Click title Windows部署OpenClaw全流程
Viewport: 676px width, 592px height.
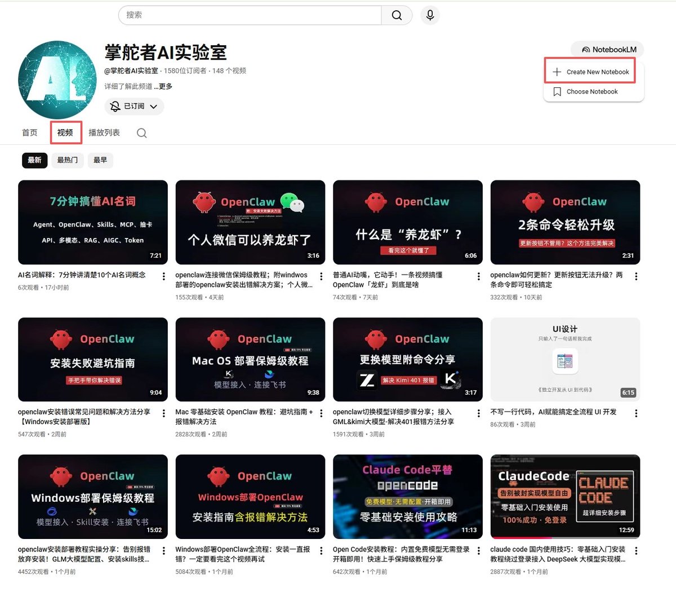coord(243,554)
